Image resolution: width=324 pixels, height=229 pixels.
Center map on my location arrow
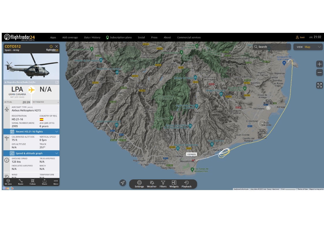(x=123, y=183)
